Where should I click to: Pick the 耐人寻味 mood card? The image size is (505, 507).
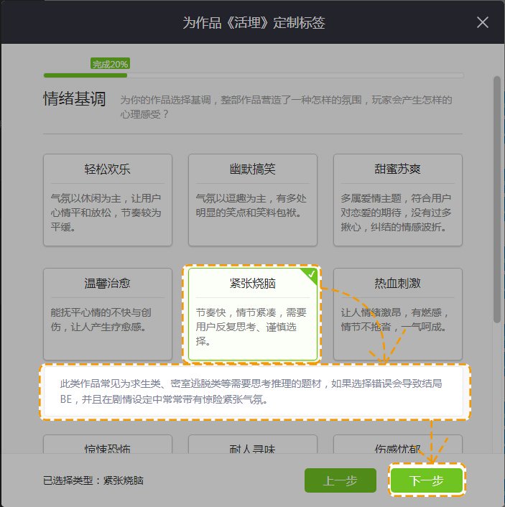[x=253, y=445]
